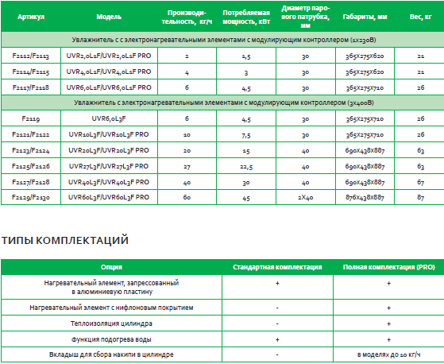The height and width of the screenshot is (364, 444).
Task: Select model UVR4,0L1F/UVR4,0L1F PRO cell
Action: (x=109, y=72)
